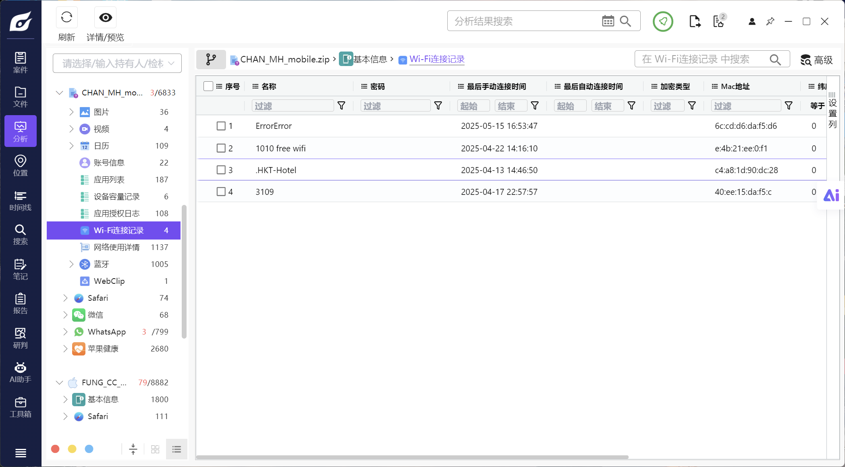The height and width of the screenshot is (467, 845).
Task: Tick the select-all checkbox in header
Action: tap(208, 87)
